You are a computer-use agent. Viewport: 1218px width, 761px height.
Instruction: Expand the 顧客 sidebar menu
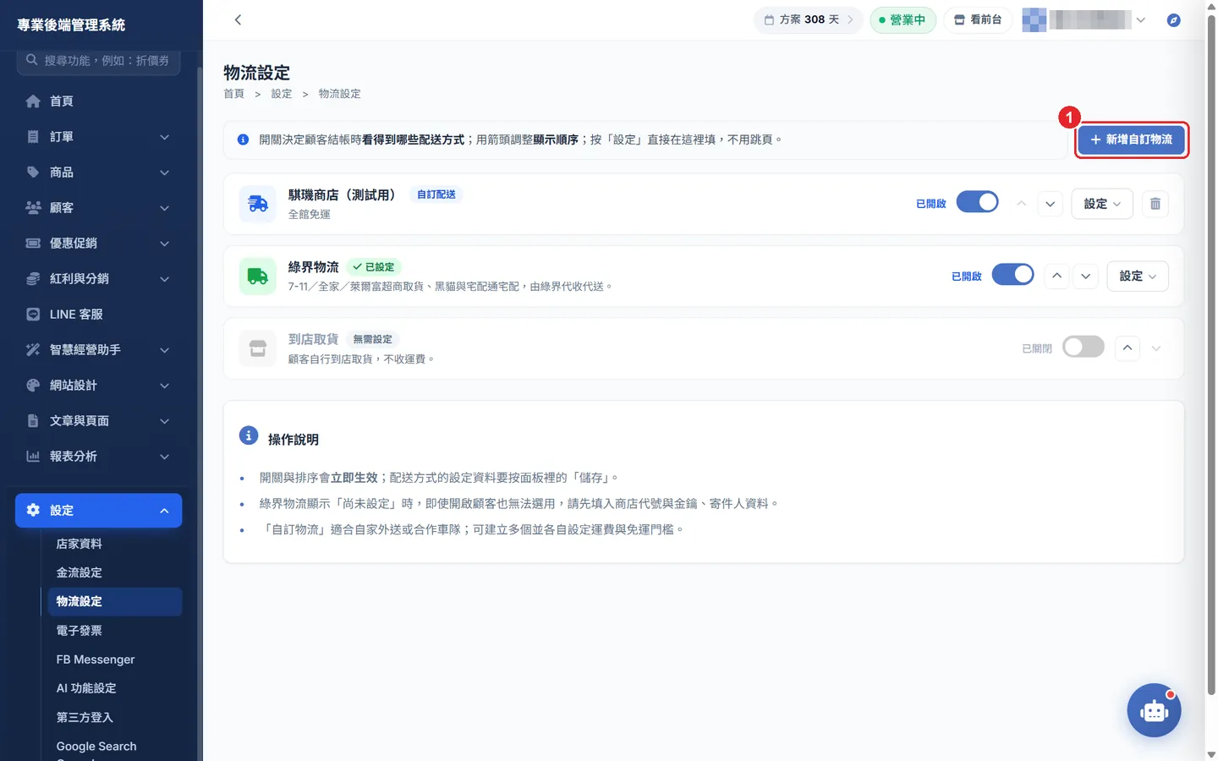pyautogui.click(x=99, y=208)
